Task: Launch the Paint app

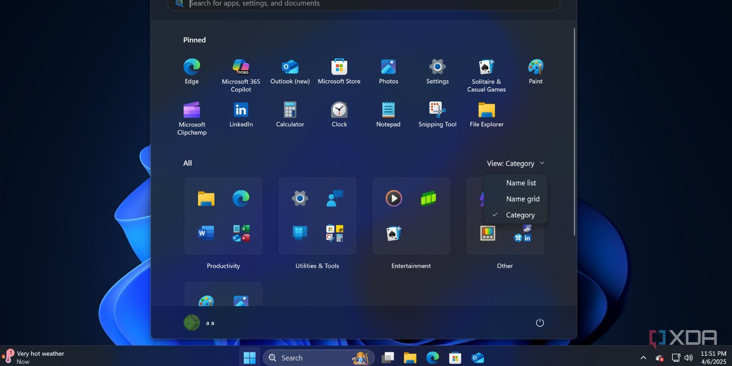Action: pos(536,72)
